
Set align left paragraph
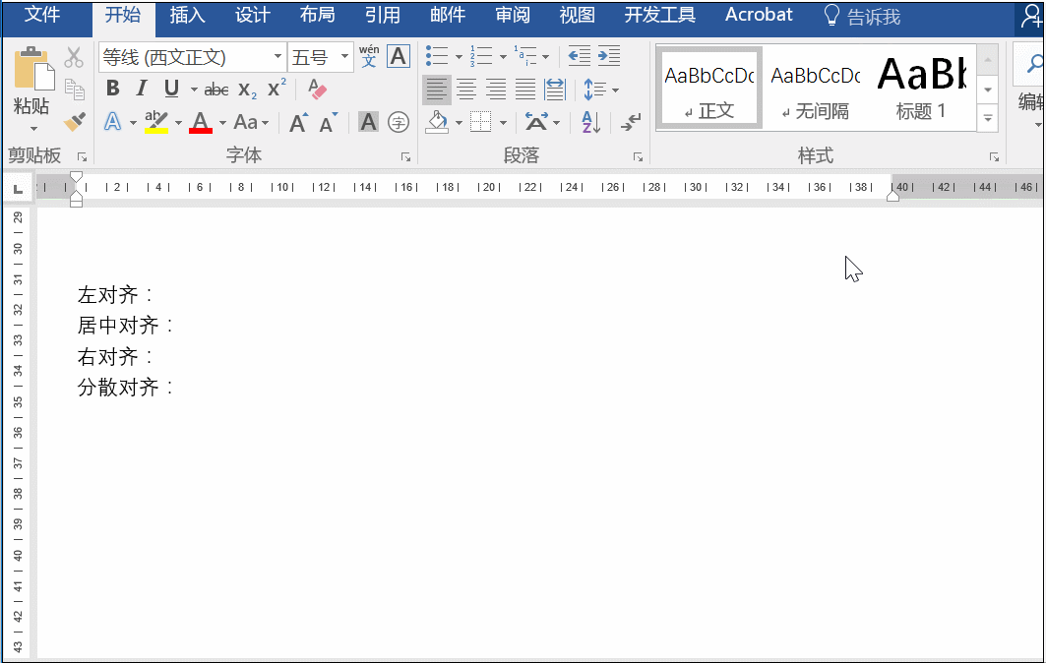[x=437, y=90]
